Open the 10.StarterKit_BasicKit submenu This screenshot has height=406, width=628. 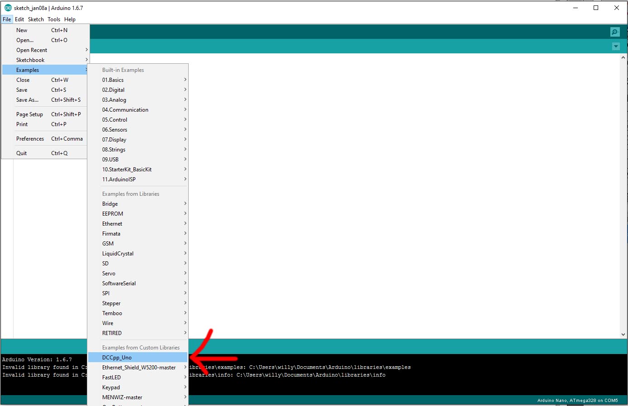pos(138,170)
